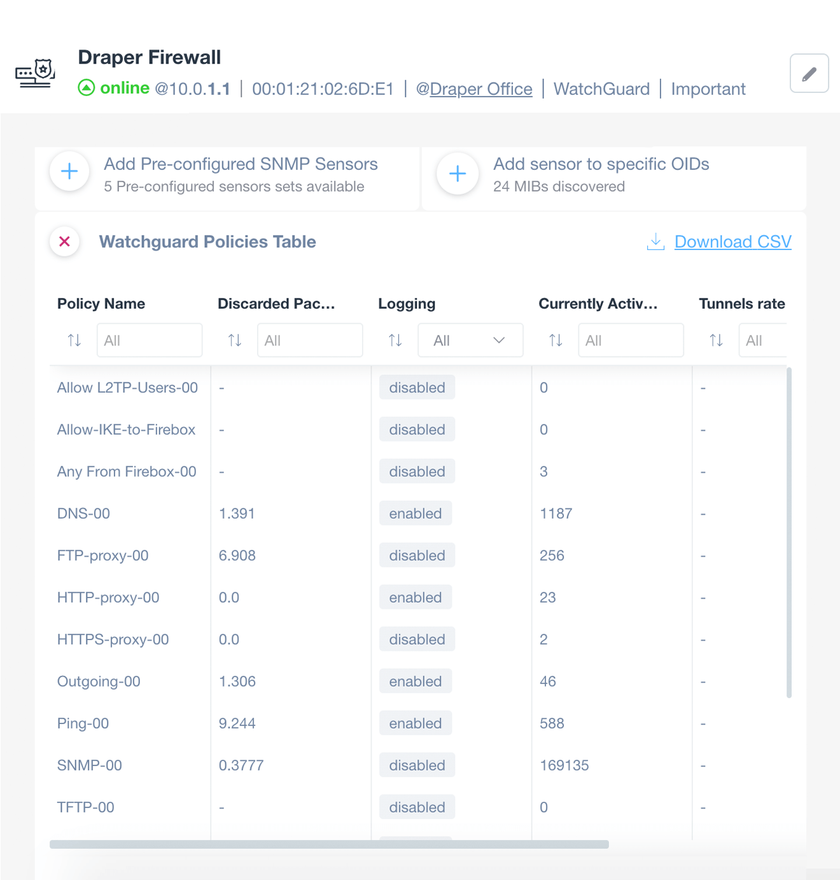Image resolution: width=840 pixels, height=880 pixels.
Task: Click the green online status icon
Action: click(86, 88)
